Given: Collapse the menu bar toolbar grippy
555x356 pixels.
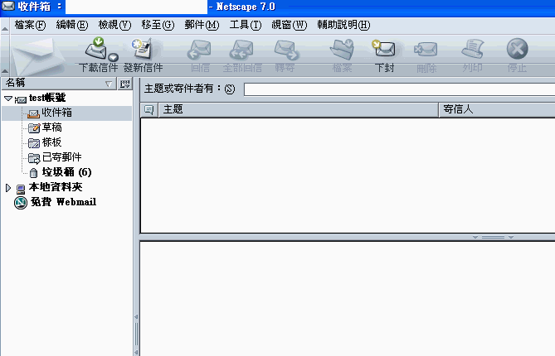Looking at the screenshot, I should coord(5,26).
